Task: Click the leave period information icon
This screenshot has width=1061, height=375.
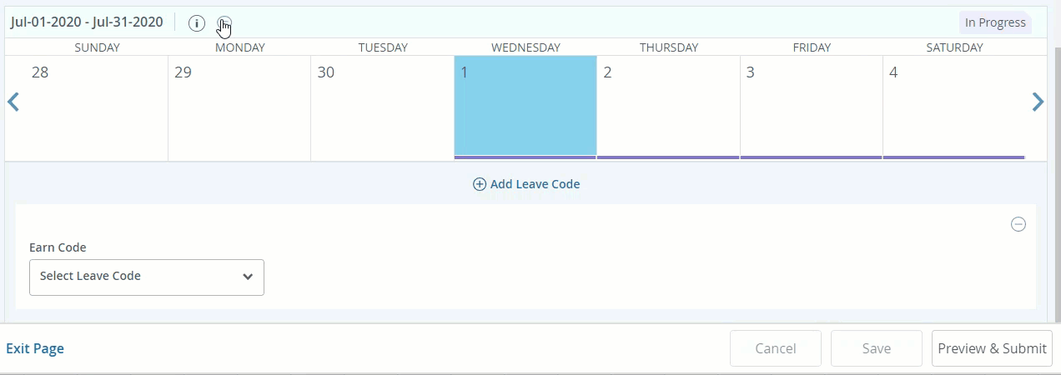Action: (x=197, y=23)
